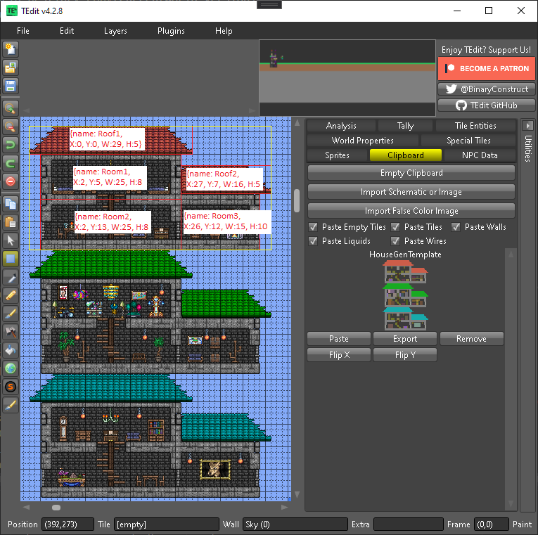Select the Hammer tool in the sidebar

pyautogui.click(x=11, y=332)
